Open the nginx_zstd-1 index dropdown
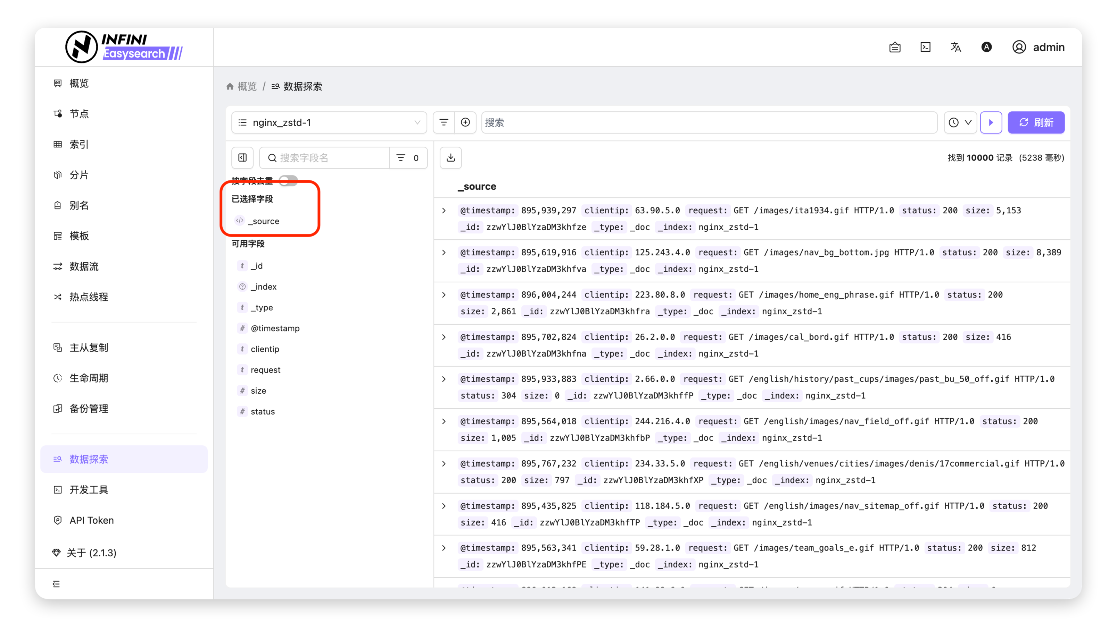Image resolution: width=1117 pixels, height=641 pixels. tap(329, 122)
